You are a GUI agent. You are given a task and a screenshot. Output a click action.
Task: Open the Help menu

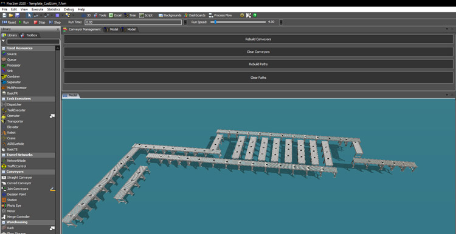tap(81, 9)
